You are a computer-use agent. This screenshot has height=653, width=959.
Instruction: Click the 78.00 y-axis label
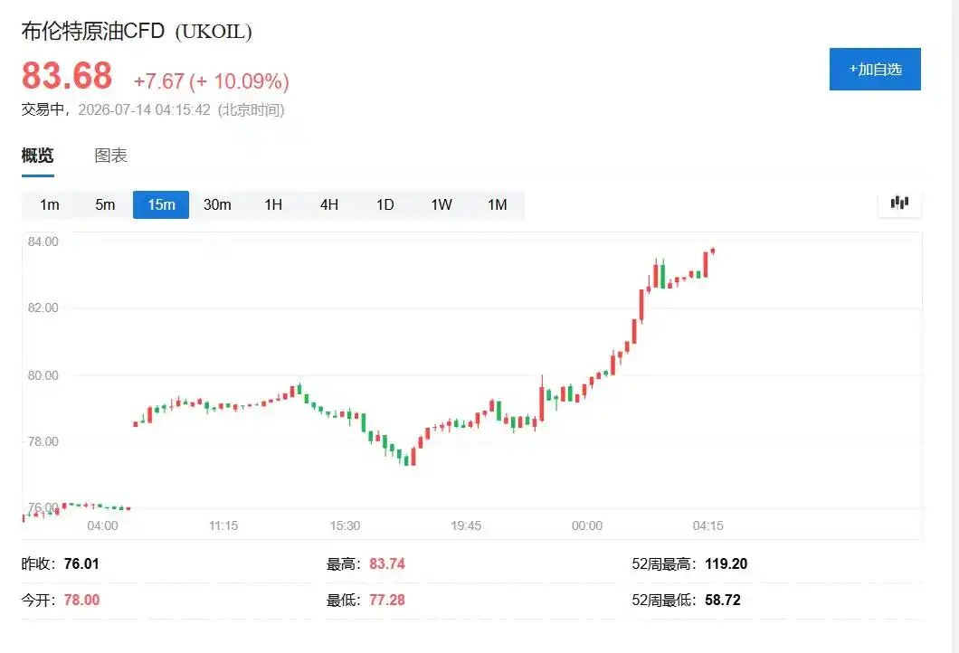[x=43, y=441]
